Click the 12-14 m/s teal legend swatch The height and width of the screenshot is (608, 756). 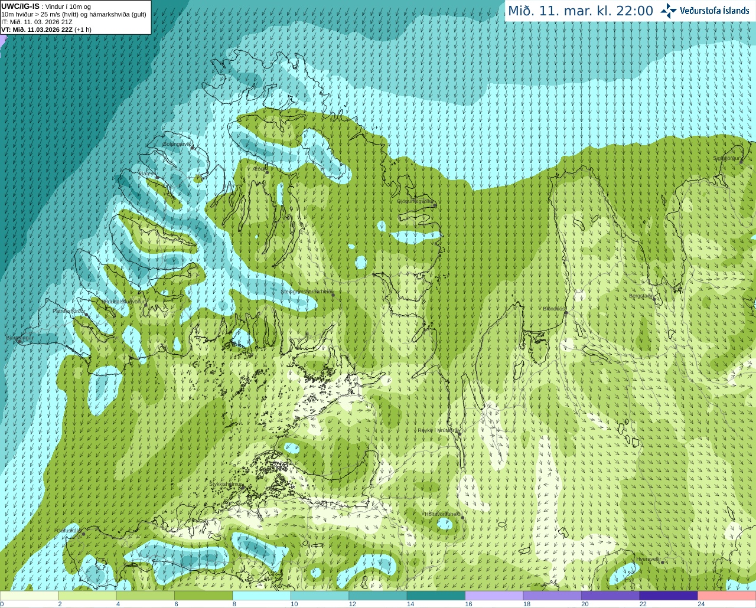(x=378, y=596)
